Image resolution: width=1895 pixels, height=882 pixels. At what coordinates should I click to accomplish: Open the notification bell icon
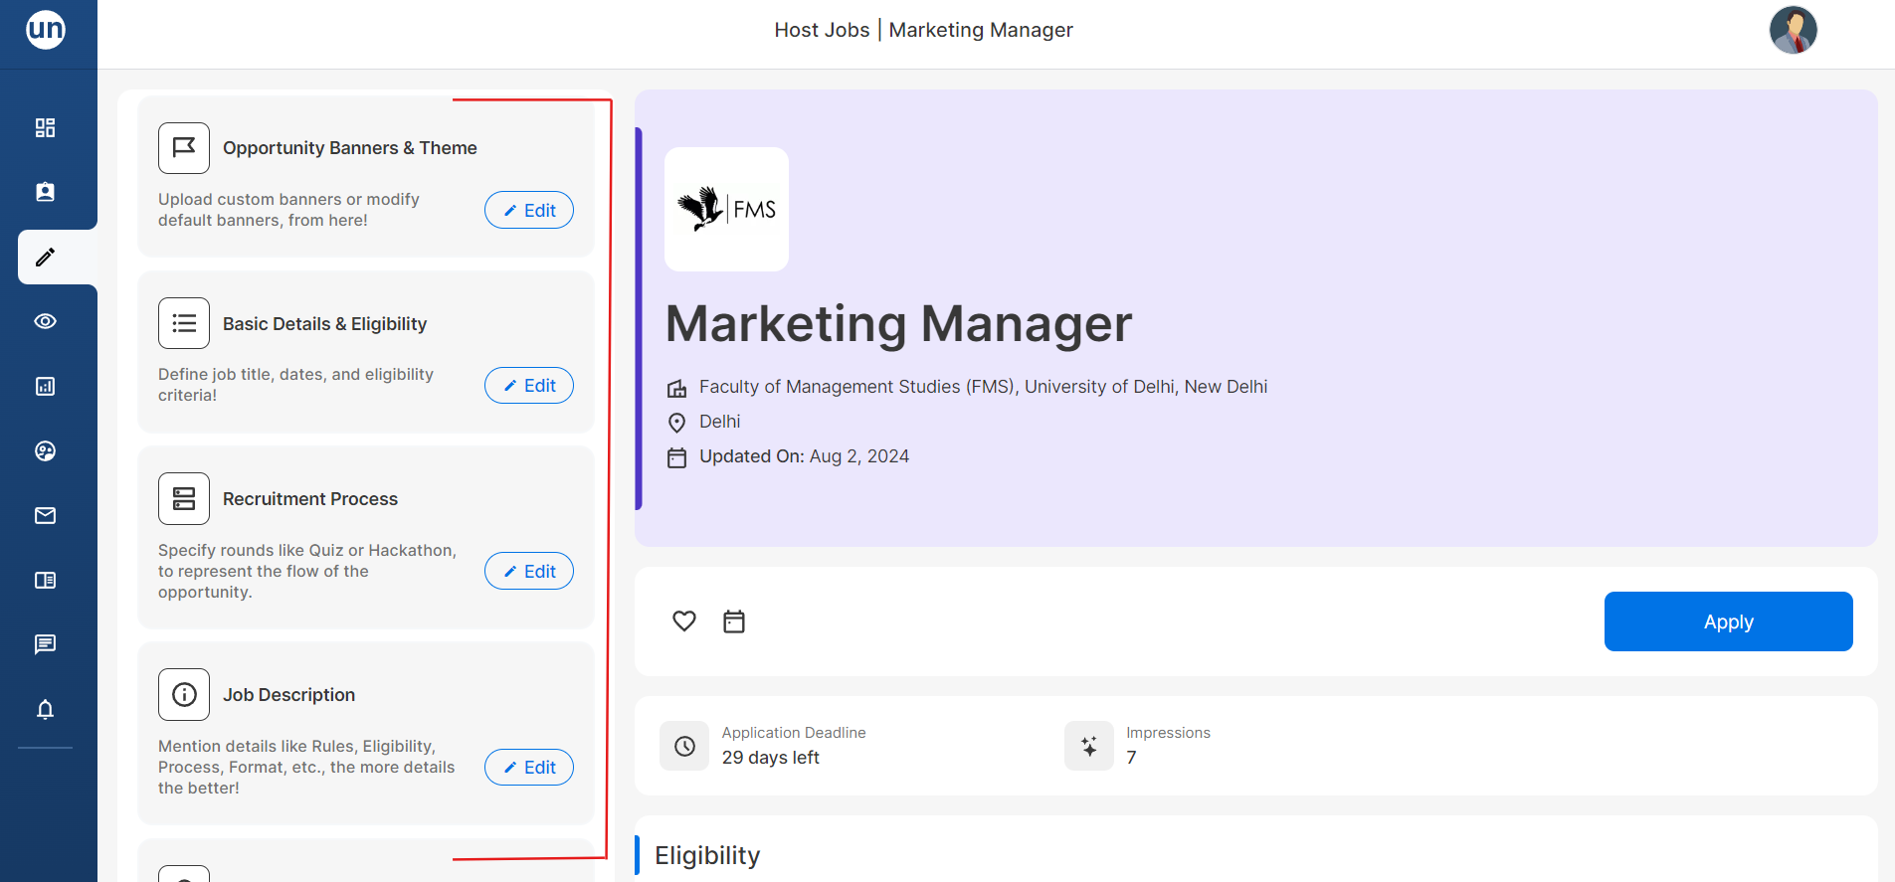tap(45, 710)
